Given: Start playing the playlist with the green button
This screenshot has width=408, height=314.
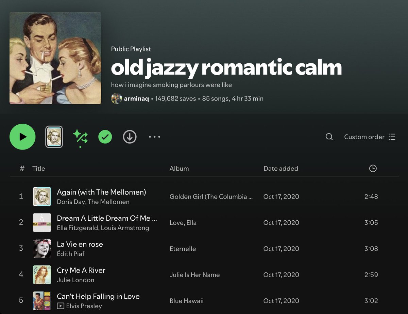Looking at the screenshot, I should point(22,137).
